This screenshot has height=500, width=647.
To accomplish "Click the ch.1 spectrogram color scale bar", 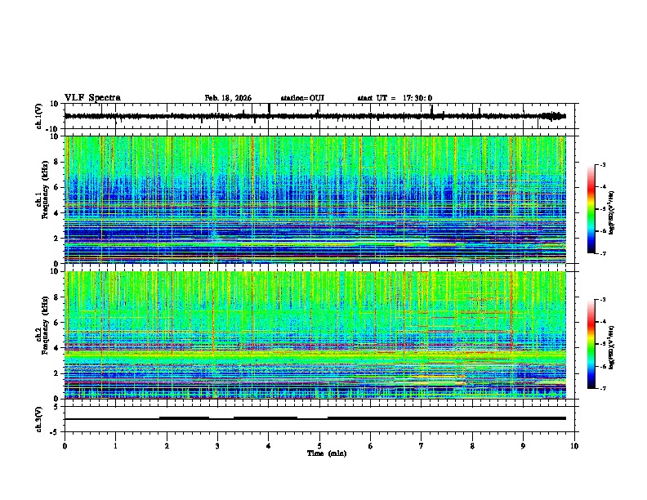I will point(591,209).
